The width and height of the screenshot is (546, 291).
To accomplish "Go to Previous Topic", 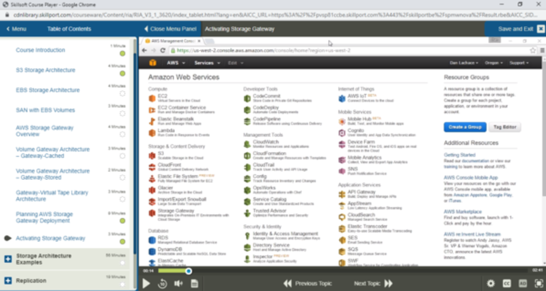I will [308, 284].
